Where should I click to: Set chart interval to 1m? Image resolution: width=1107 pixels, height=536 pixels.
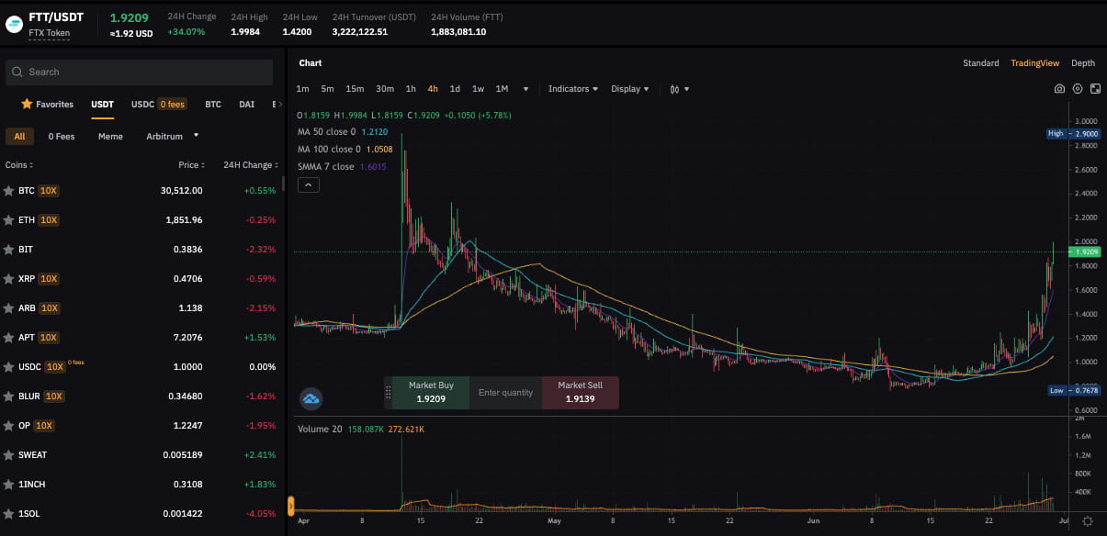302,89
